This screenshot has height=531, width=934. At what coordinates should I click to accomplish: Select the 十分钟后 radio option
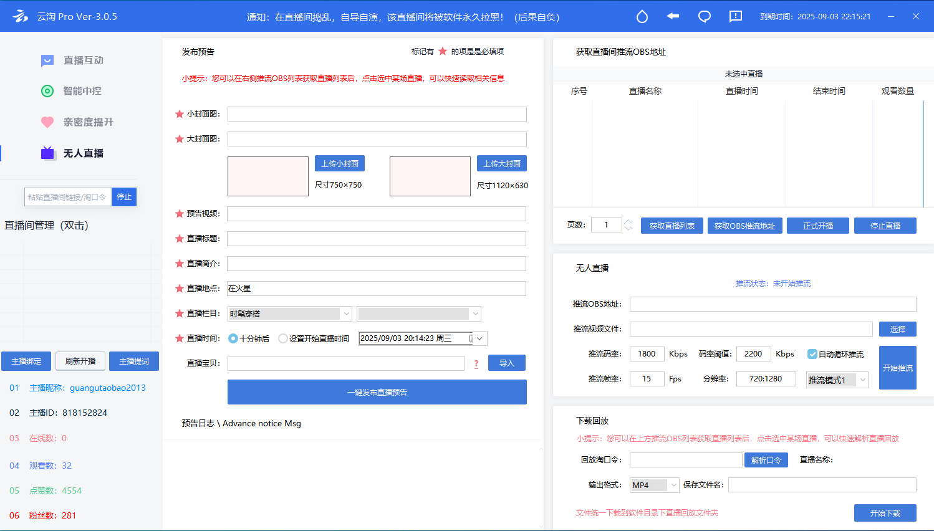233,338
